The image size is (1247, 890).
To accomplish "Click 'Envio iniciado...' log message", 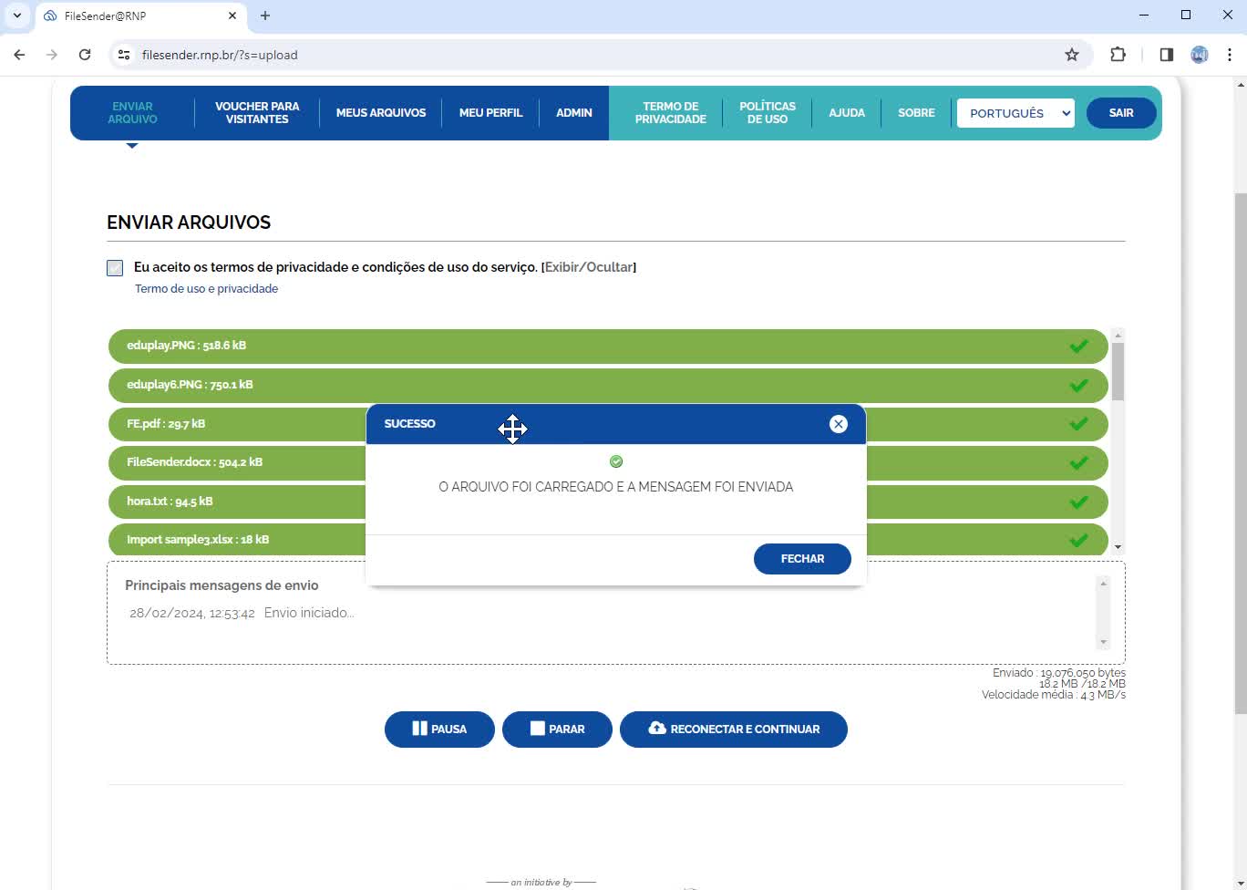I will coord(309,613).
